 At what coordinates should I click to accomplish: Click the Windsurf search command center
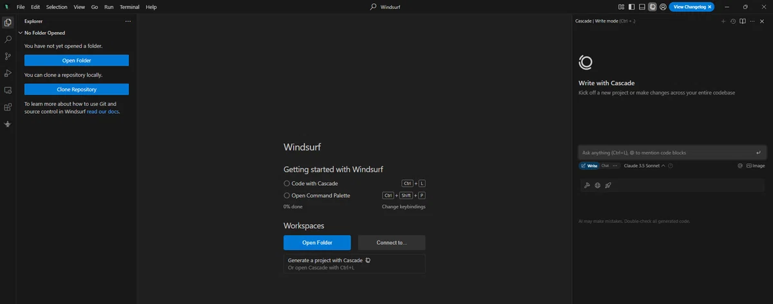[x=386, y=6]
